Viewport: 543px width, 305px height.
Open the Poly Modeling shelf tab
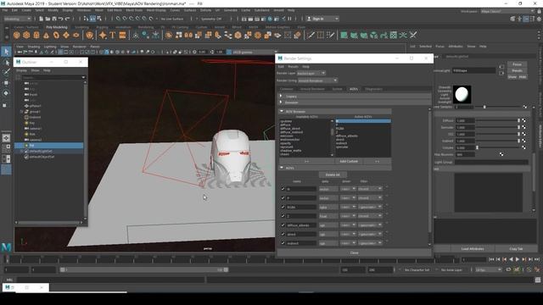[57, 27]
